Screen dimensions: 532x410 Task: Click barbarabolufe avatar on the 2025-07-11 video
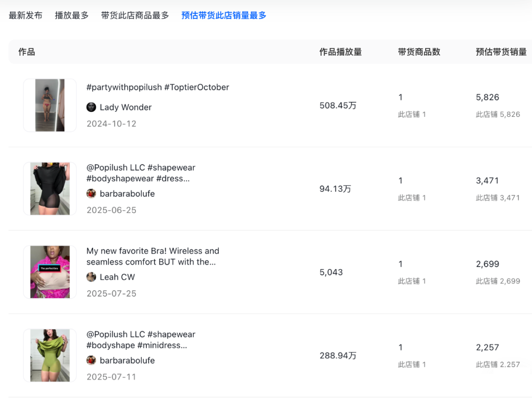click(91, 360)
